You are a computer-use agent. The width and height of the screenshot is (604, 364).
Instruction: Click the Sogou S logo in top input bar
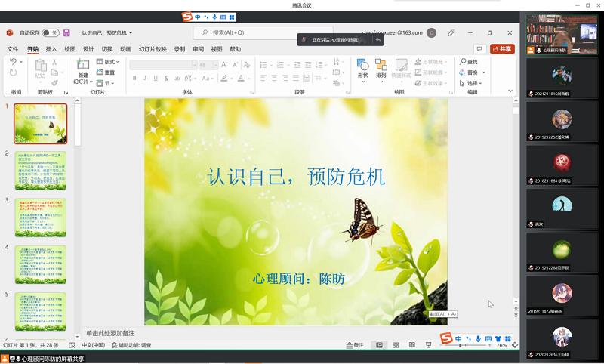pyautogui.click(x=187, y=17)
